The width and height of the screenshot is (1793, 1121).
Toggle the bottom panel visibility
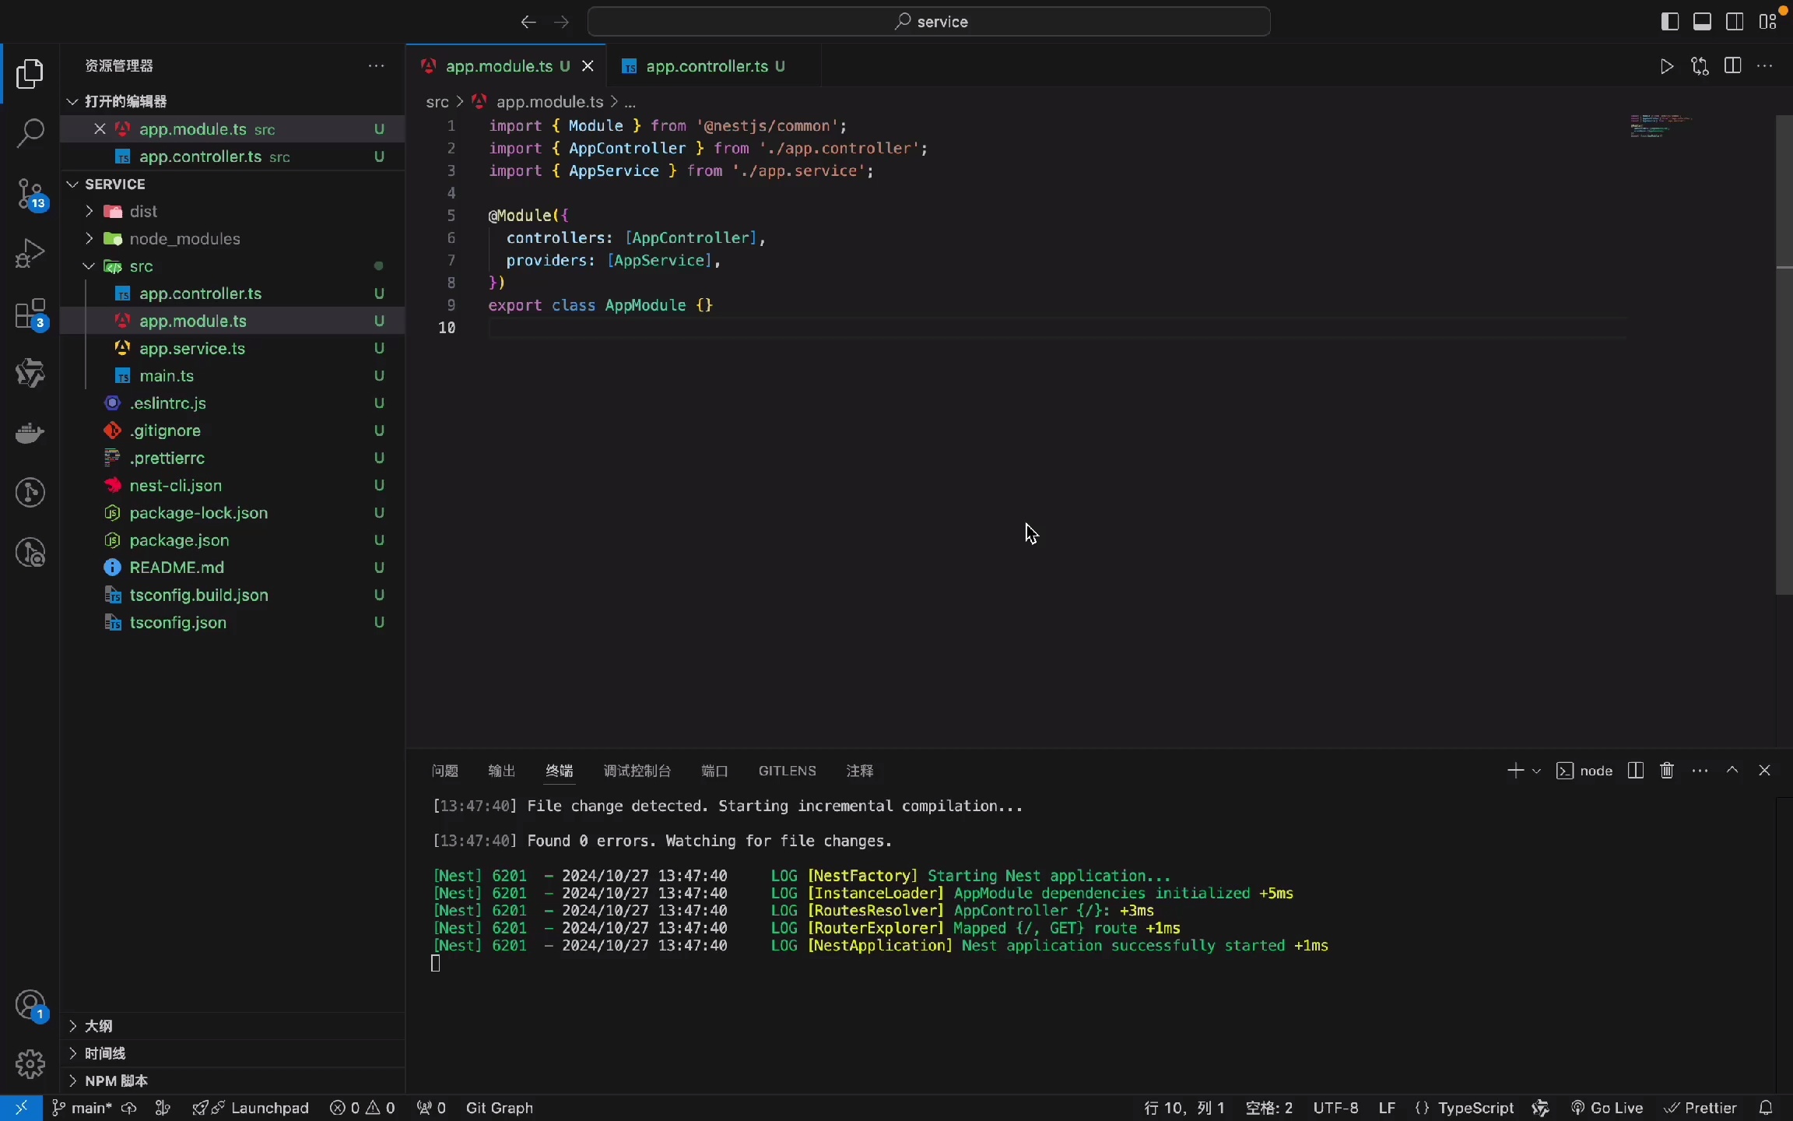pos(1702,21)
